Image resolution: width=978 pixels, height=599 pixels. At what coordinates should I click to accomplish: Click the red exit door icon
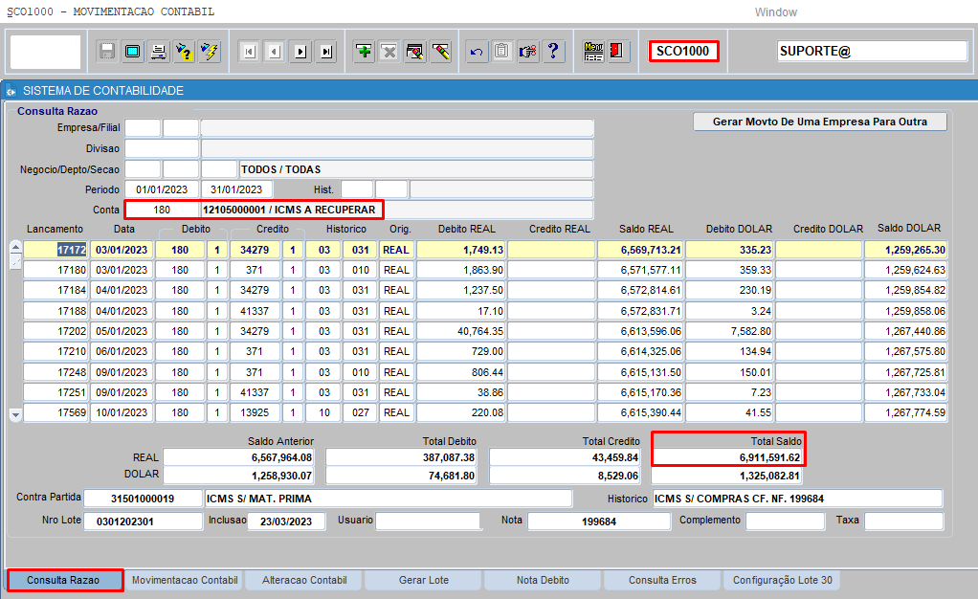pyautogui.click(x=617, y=51)
